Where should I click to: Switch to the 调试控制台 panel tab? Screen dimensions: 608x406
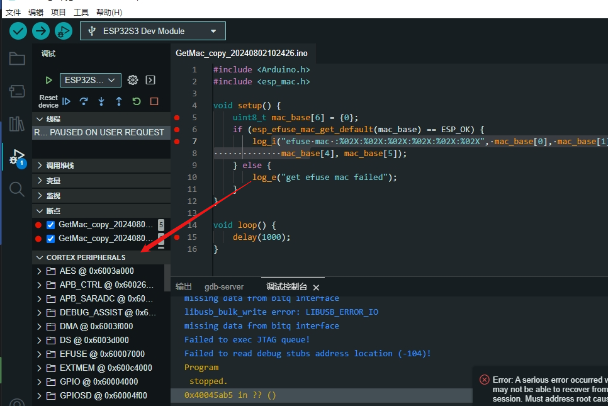pos(286,287)
